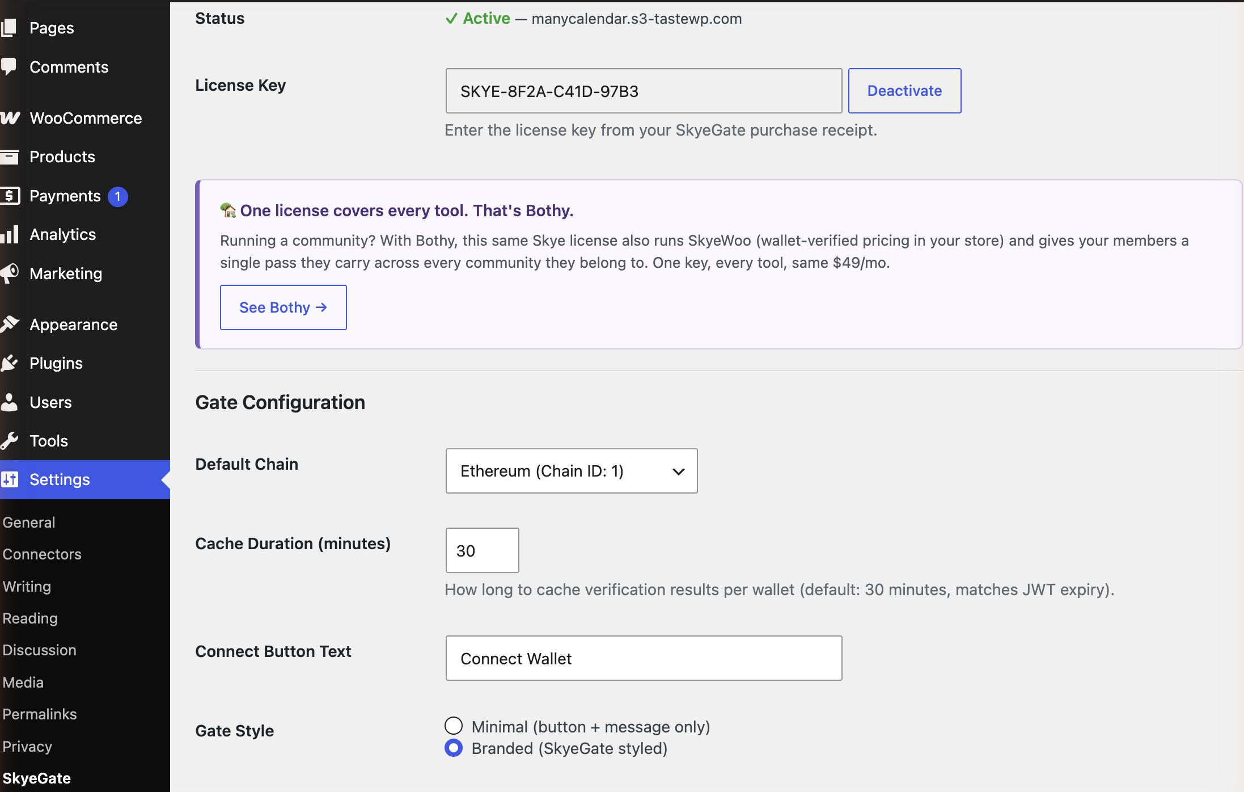Click the green Active checkmark icon
Viewport: 1244px width, 792px height.
[451, 19]
